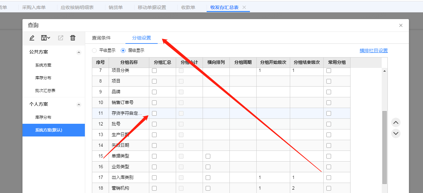This screenshot has width=423, height=193.
Task: Click the pencil edit scheme icon
Action: click(32, 38)
